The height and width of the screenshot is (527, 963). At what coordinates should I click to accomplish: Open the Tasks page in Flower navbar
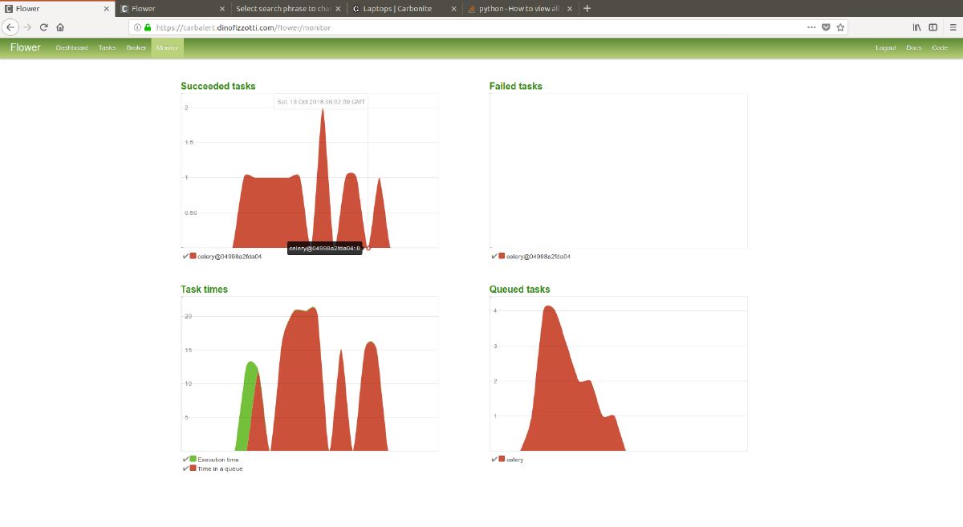(107, 47)
